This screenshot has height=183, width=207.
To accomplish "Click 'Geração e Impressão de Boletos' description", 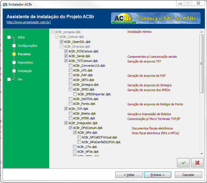I will coord(149,114).
